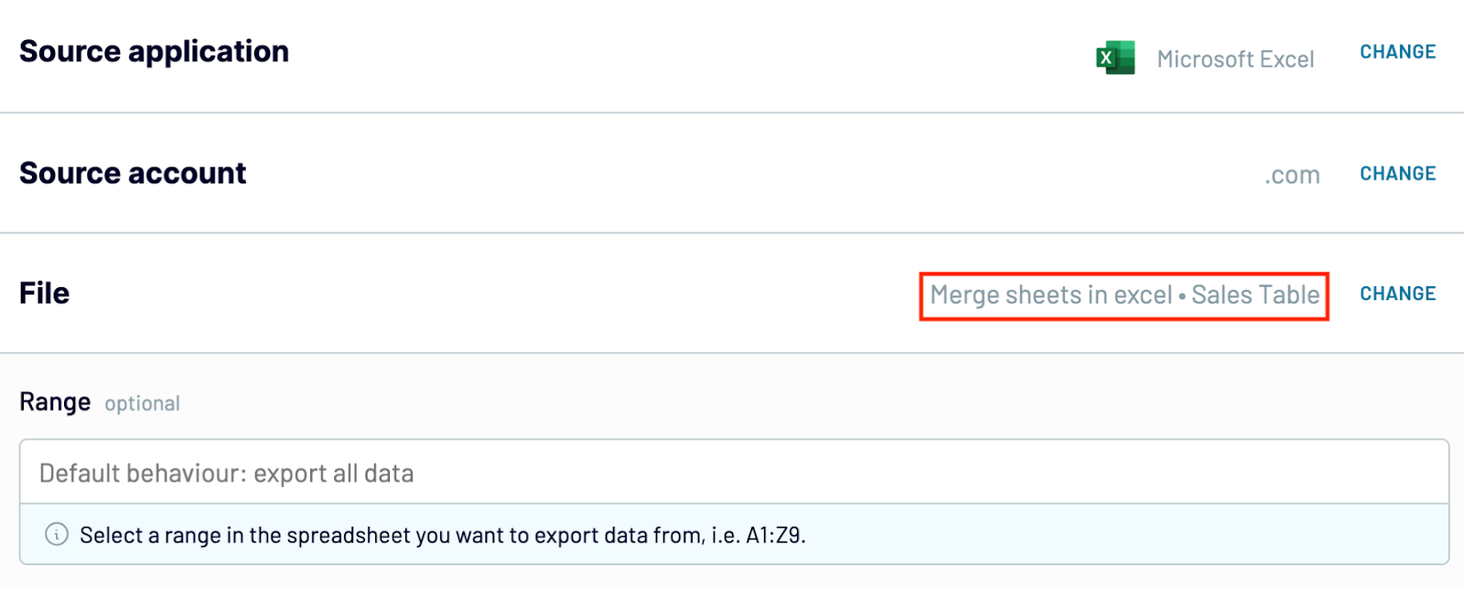Image resolution: width=1464 pixels, height=589 pixels.
Task: Click the Source account heading
Action: 133,173
